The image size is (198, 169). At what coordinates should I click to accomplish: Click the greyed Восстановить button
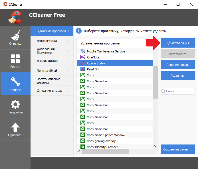pyautogui.click(x=178, y=54)
